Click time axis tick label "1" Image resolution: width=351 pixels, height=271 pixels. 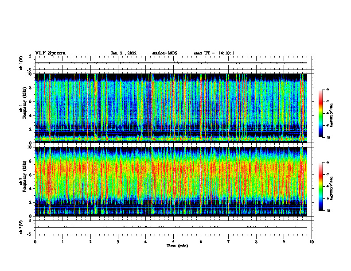click(x=62, y=242)
